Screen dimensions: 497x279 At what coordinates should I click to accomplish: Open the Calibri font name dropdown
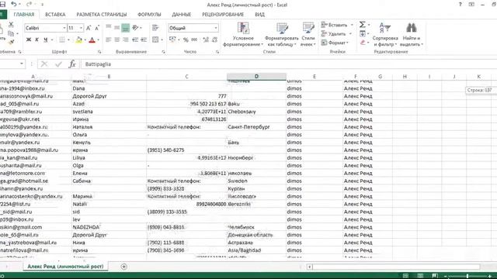tap(64, 28)
